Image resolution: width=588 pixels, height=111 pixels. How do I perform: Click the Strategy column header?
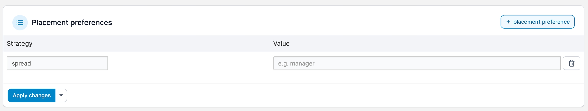(20, 44)
